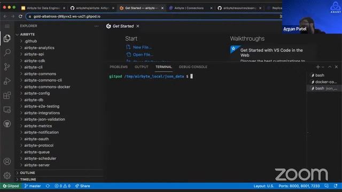The width and height of the screenshot is (342, 192).
Task: Open the hamburger application menu
Action: (x=7, y=26)
